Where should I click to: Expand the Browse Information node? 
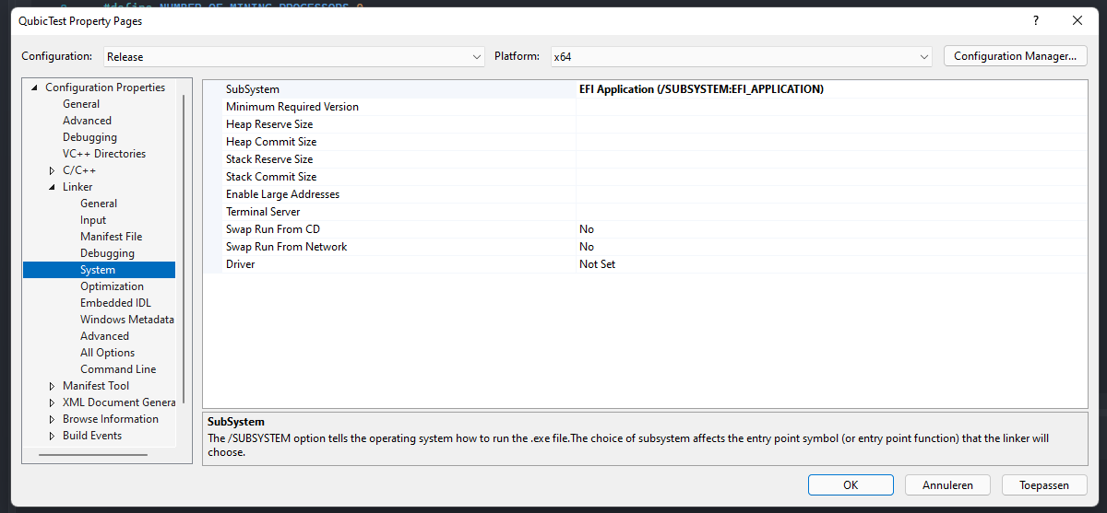click(x=52, y=419)
